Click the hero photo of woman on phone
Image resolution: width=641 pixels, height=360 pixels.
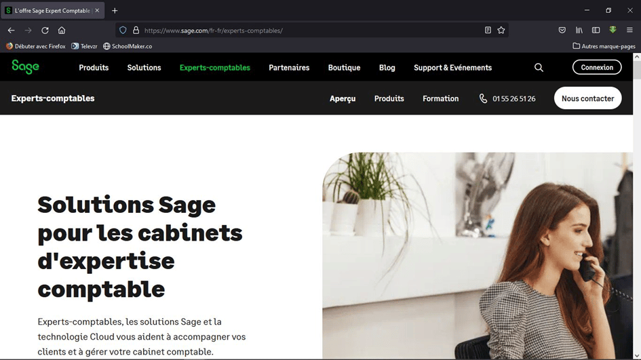coord(478,256)
